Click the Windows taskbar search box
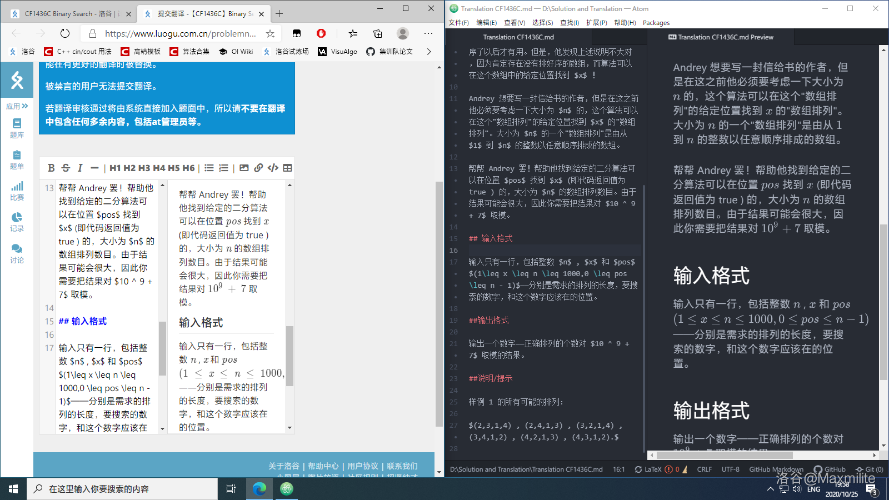Image resolution: width=889 pixels, height=500 pixels. click(x=122, y=489)
